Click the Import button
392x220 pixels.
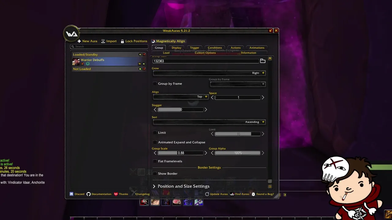click(109, 41)
